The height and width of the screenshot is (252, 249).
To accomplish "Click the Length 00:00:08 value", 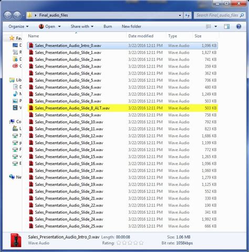I will point(123,237).
